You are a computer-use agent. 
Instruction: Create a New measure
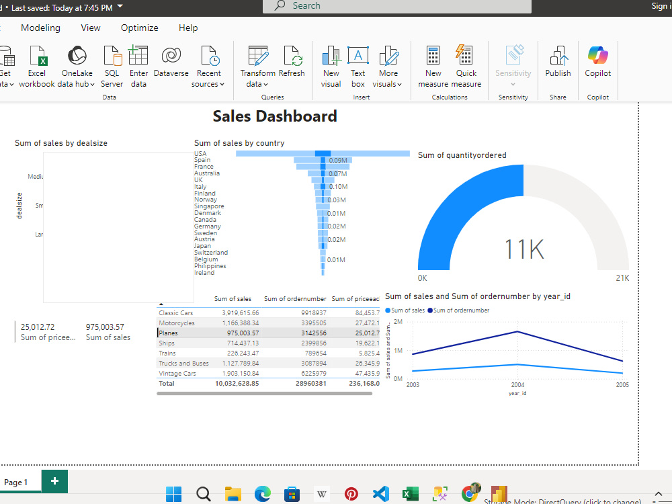point(433,67)
